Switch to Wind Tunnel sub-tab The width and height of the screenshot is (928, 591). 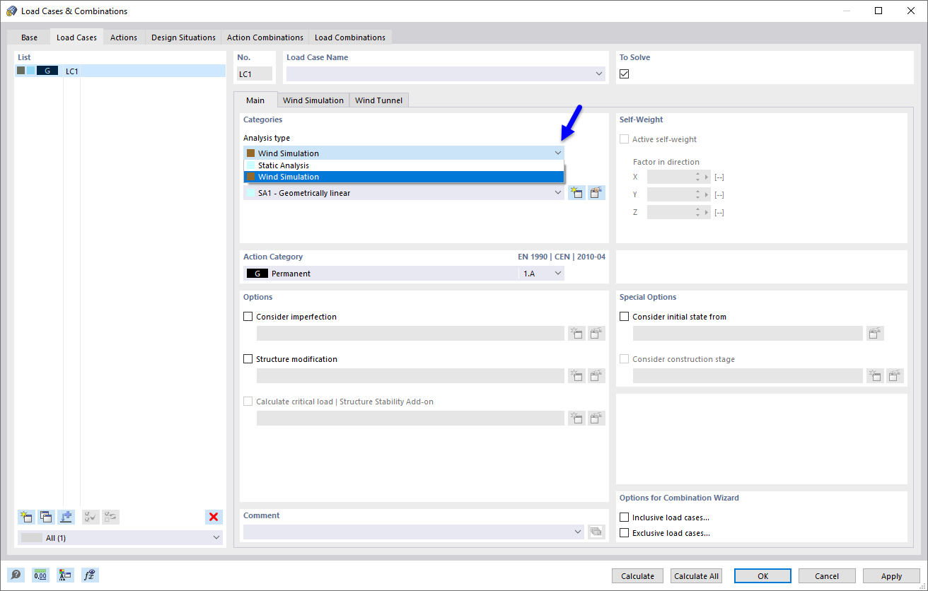click(x=378, y=100)
